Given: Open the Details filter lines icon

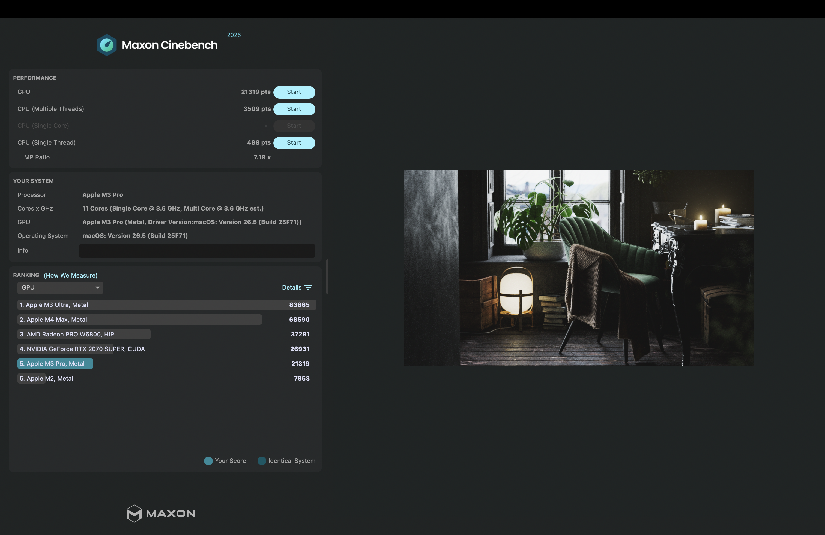Looking at the screenshot, I should tap(308, 288).
